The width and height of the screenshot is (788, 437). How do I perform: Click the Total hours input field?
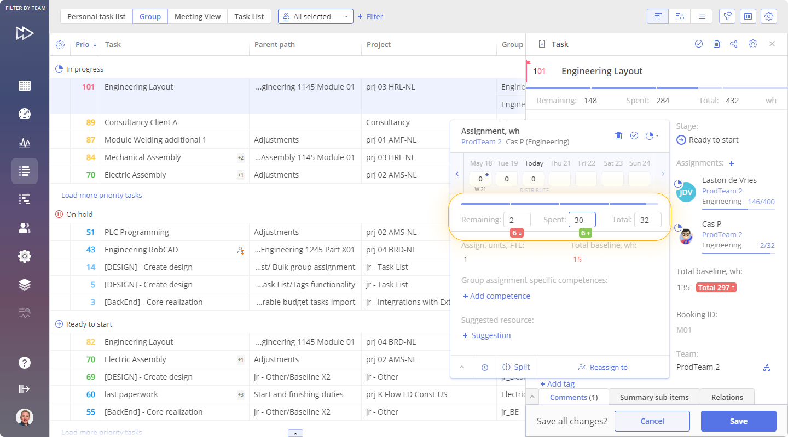(648, 220)
